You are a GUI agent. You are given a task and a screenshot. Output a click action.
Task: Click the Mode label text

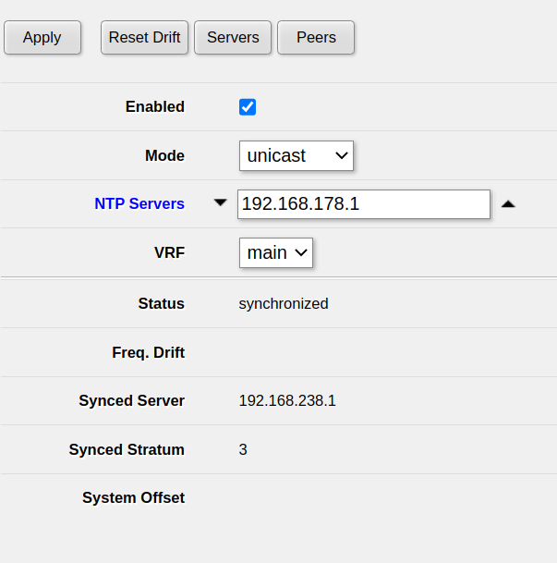(164, 155)
